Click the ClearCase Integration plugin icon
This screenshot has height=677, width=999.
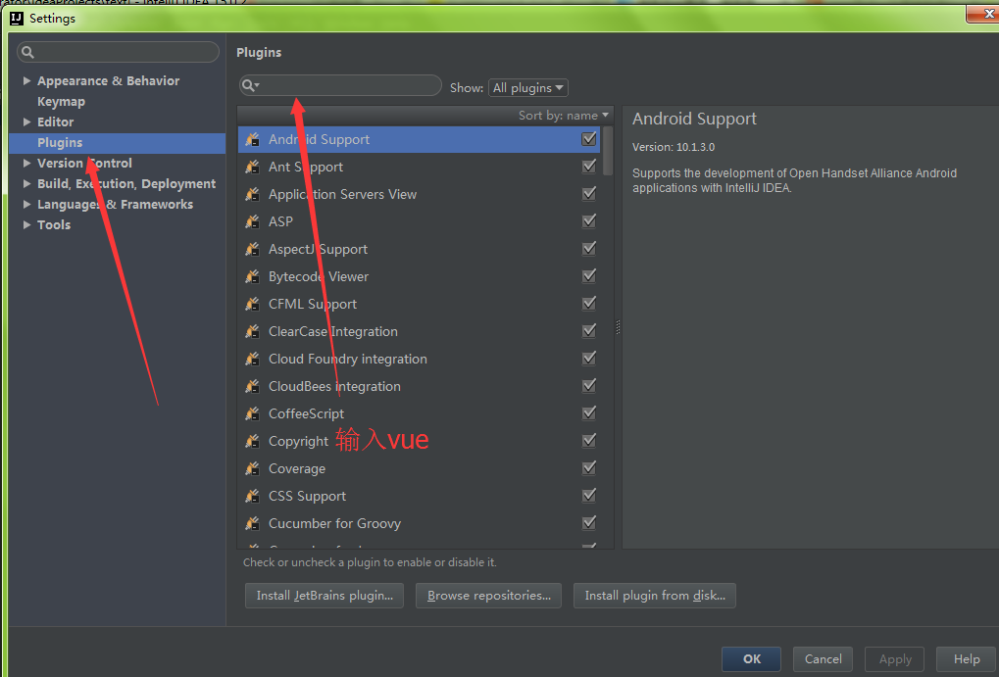click(252, 331)
